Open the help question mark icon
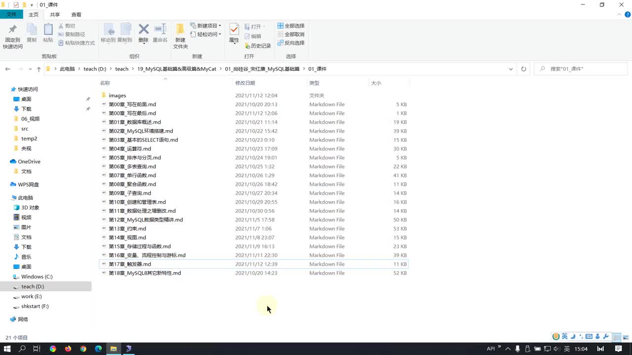Screen dimensions: 632x355 click(628, 15)
